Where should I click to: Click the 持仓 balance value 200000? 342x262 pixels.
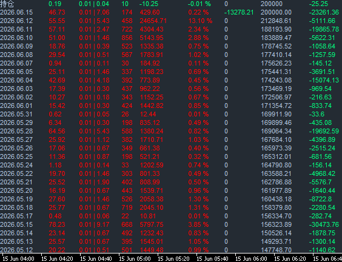(x=272, y=4)
